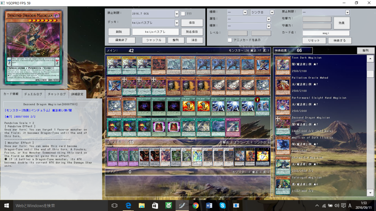Open the デッキ dropdown showing kaijuバスブレ
This screenshot has width=376, height=211.
tap(155, 23)
